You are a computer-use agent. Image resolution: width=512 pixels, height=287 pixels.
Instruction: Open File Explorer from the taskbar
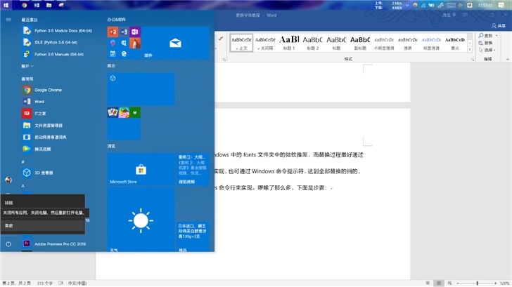click(x=49, y=5)
